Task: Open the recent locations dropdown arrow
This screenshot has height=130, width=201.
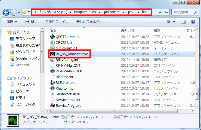Action: point(19,13)
